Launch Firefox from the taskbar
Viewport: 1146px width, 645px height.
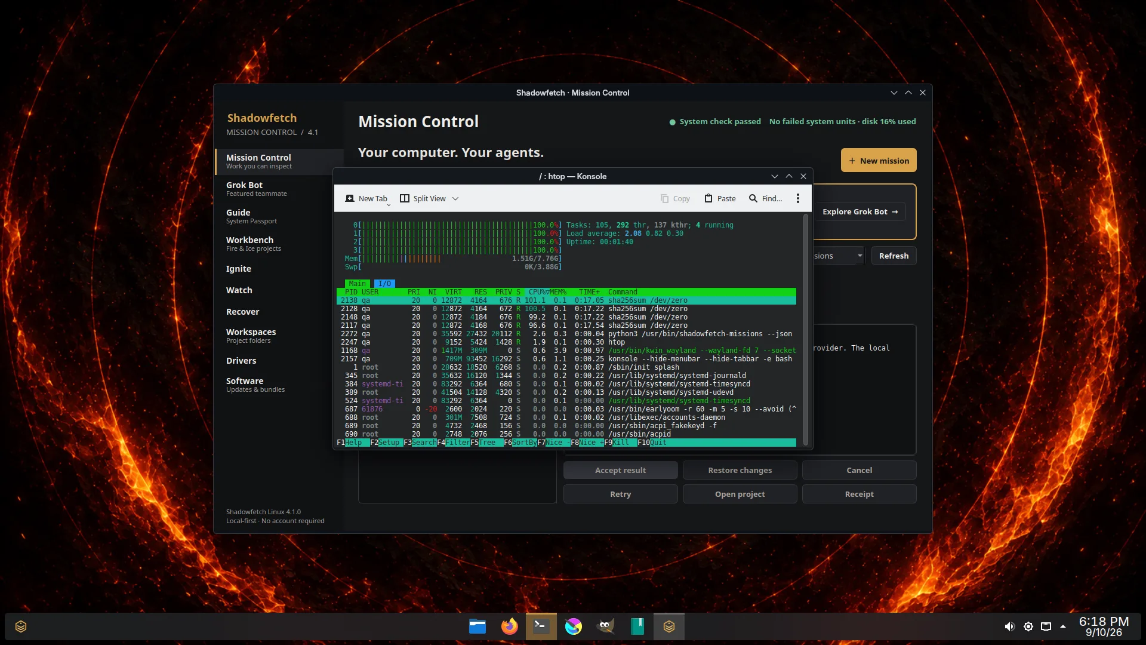[509, 626]
